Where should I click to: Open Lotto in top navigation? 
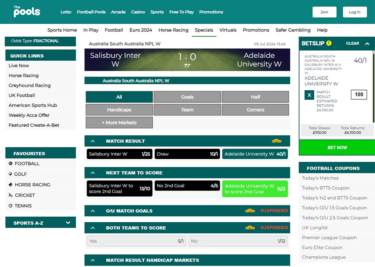66,12
